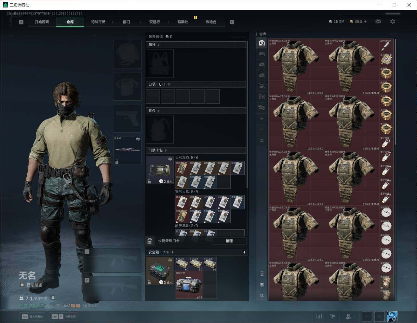Click the 管理 button
417x323 pixels.
coord(229,241)
